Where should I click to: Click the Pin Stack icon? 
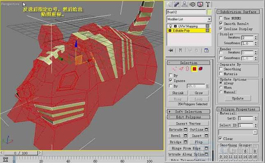pyautogui.click(x=171, y=51)
